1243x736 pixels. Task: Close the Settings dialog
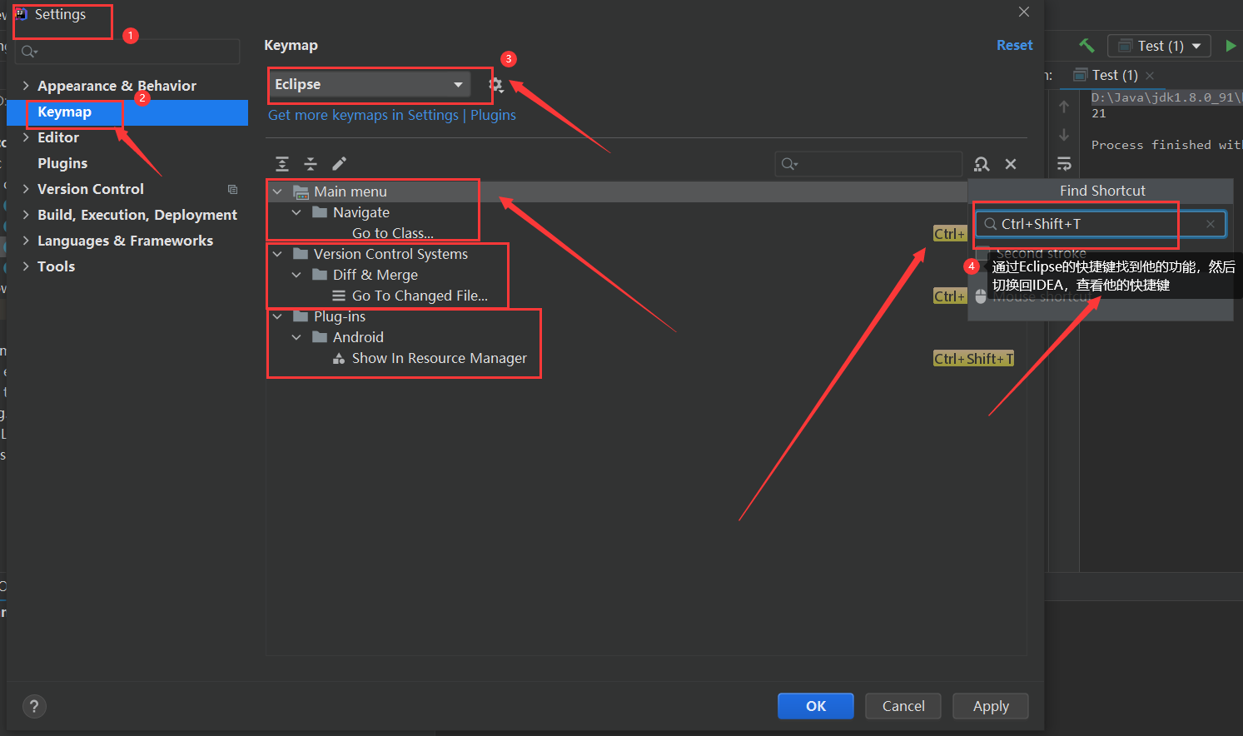[1024, 12]
